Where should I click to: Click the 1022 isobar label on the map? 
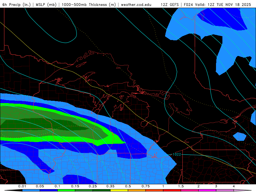point(177,154)
